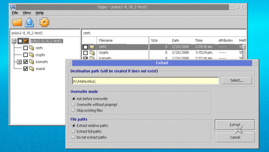Click the Zippy window zoom button in title bar
Viewport: 269px width, 152px height.
(x=238, y=7)
